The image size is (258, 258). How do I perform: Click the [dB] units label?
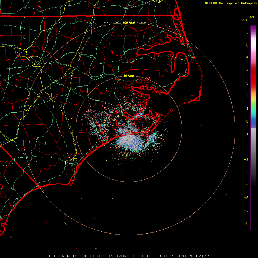click(245, 20)
